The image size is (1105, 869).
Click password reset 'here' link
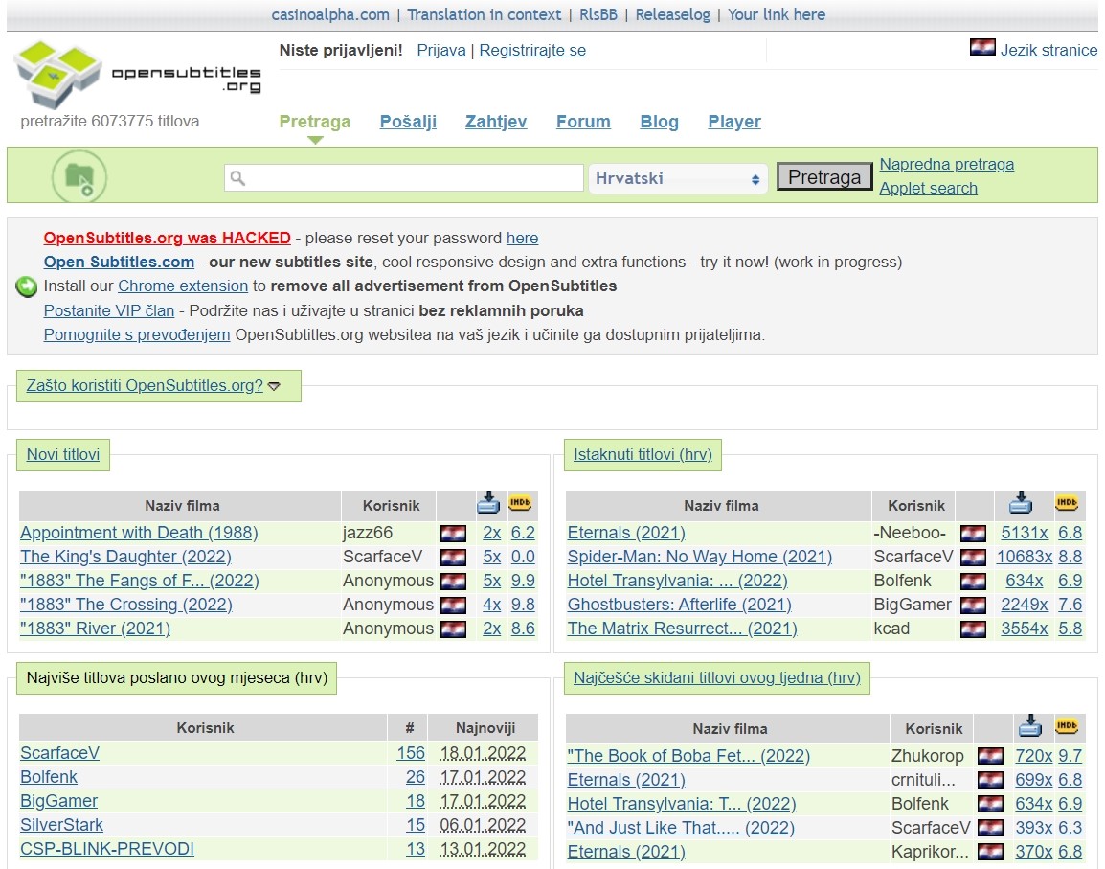tap(522, 238)
